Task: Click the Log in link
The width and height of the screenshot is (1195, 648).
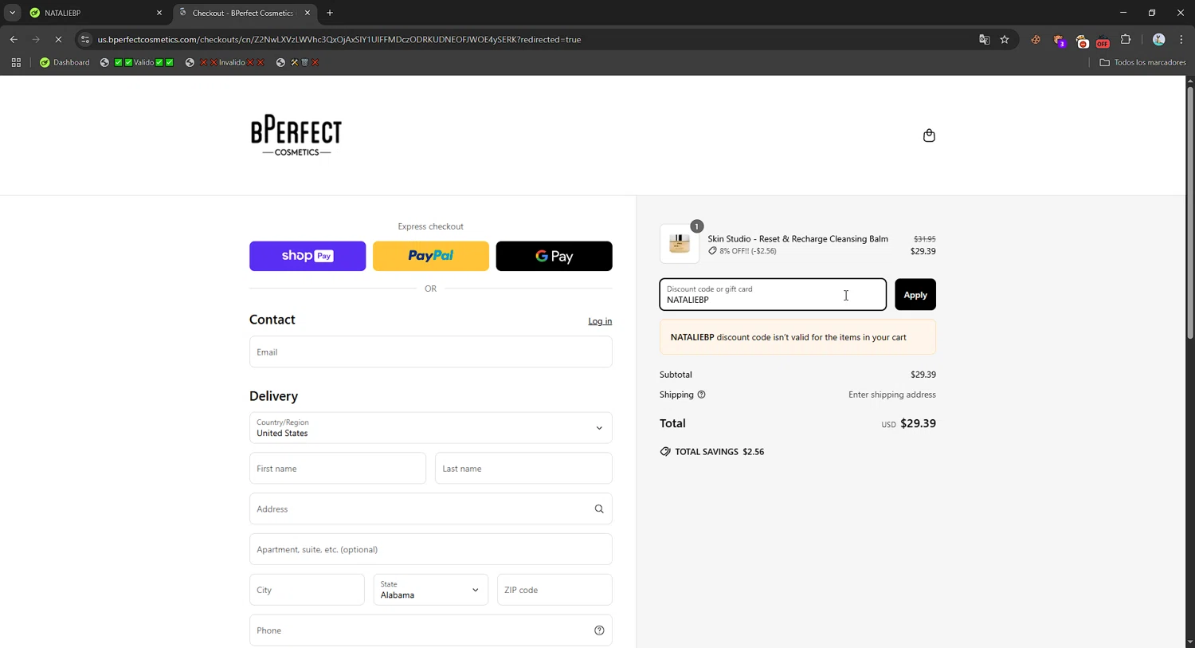Action: coord(600,321)
